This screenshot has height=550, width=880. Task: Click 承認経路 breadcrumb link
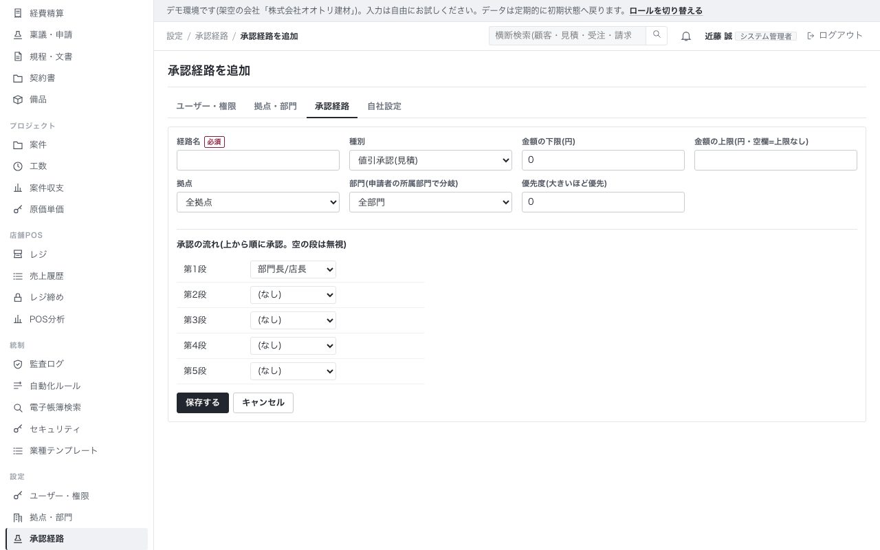211,36
